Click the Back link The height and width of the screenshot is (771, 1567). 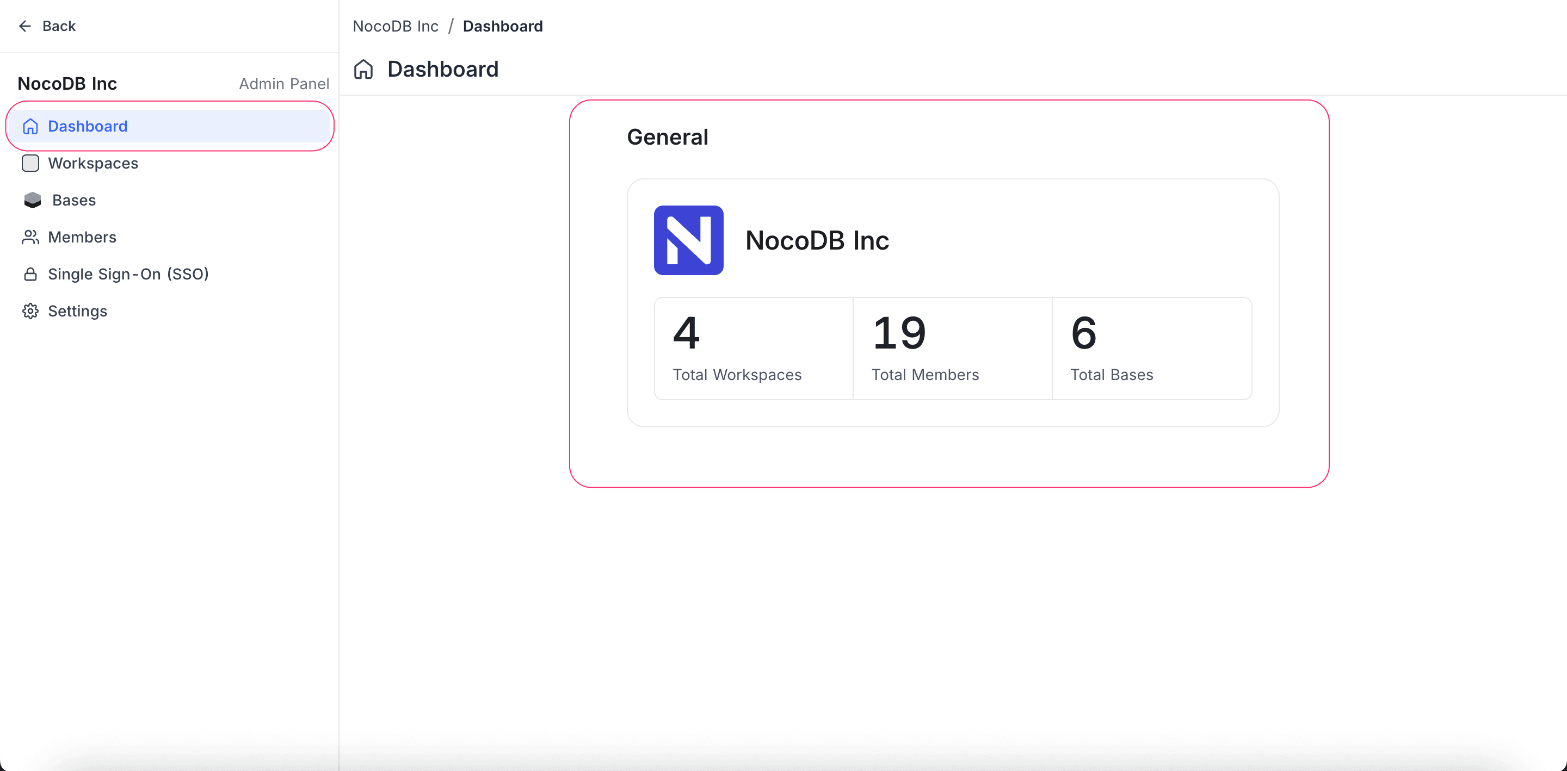click(58, 26)
